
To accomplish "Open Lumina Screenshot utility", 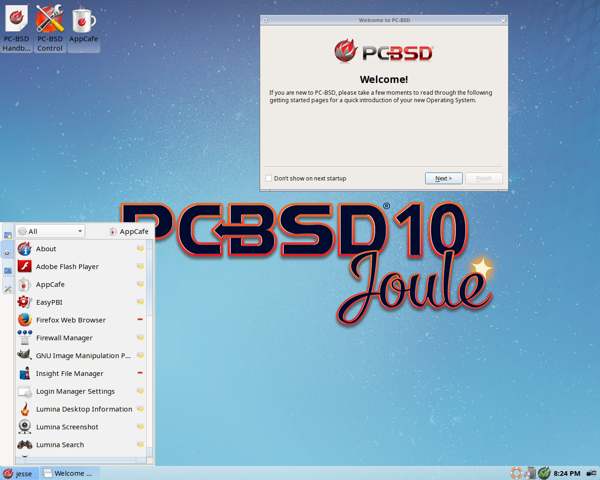I will pyautogui.click(x=67, y=427).
